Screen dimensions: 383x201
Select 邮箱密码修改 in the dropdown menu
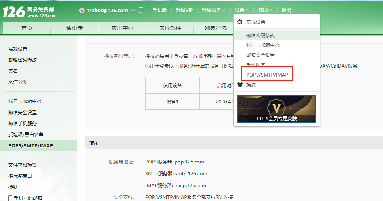(277, 36)
